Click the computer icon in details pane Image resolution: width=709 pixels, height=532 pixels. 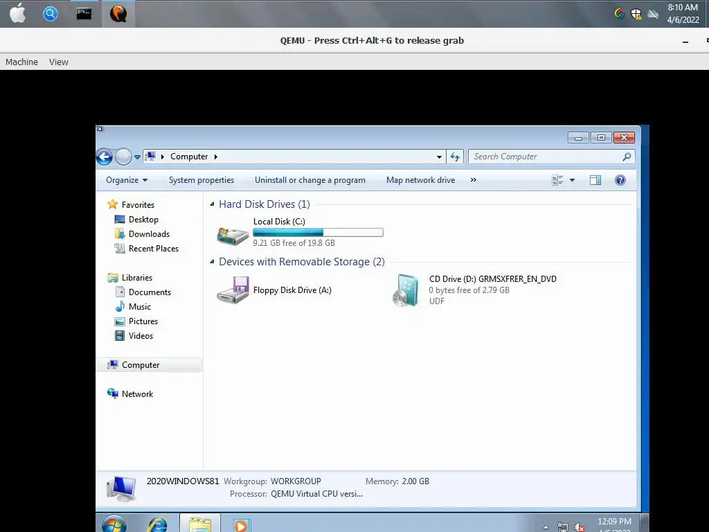coord(121,489)
